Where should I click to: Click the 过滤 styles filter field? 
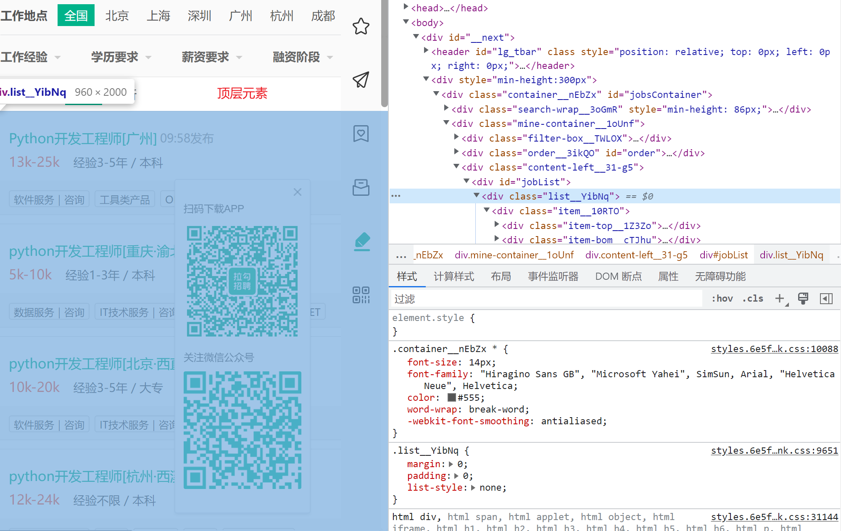pyautogui.click(x=546, y=299)
